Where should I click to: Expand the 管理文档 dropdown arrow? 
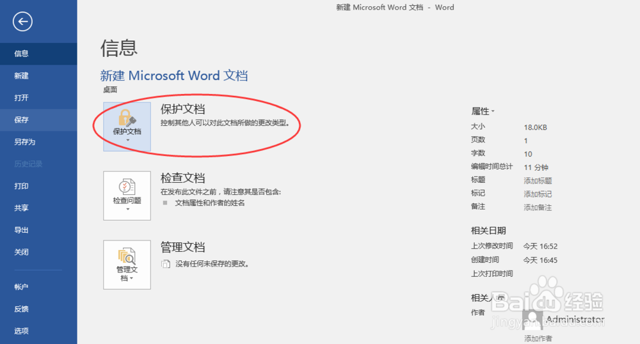[x=131, y=278]
